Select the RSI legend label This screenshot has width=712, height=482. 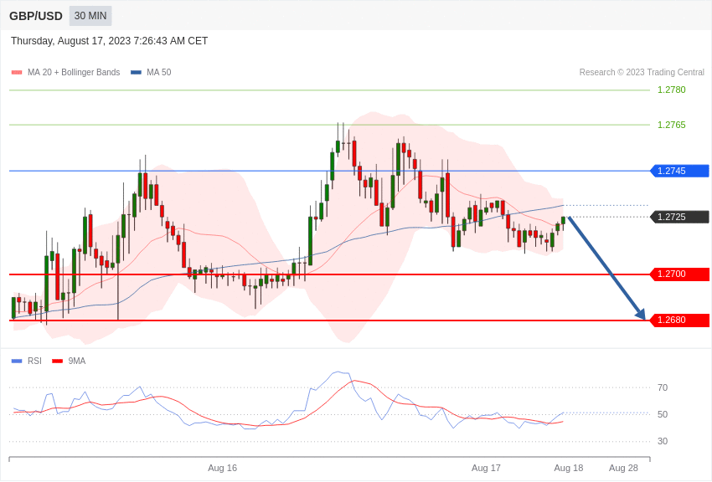coord(34,361)
